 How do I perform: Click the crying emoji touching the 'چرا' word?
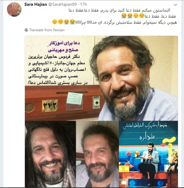click(72, 22)
